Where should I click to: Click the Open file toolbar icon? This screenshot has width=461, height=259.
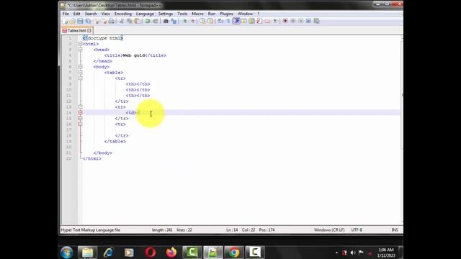(72, 21)
